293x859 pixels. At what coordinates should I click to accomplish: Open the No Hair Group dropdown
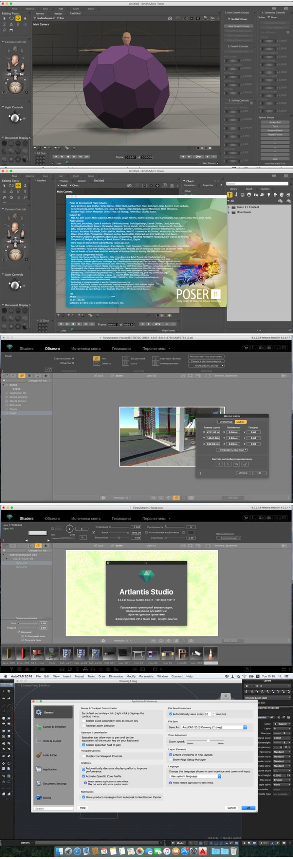point(237,19)
